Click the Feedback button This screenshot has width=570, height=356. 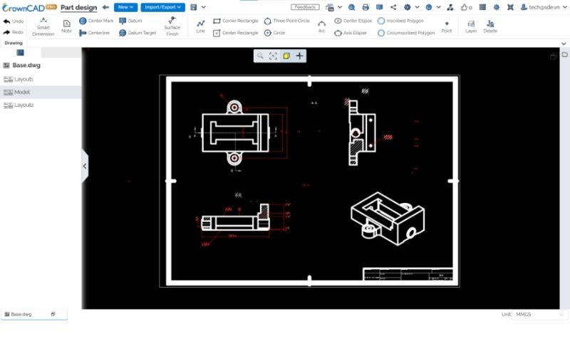pos(305,7)
